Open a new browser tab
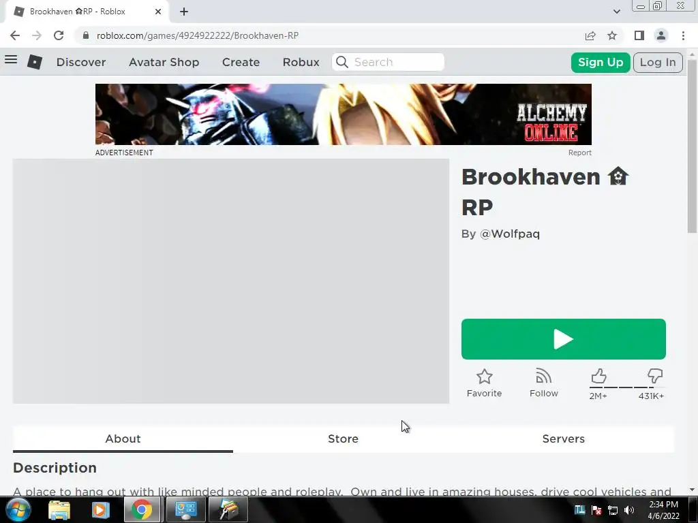The width and height of the screenshot is (698, 523). point(184,12)
